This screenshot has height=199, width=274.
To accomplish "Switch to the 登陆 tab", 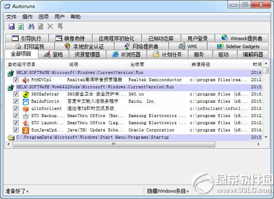I will click(x=53, y=54).
